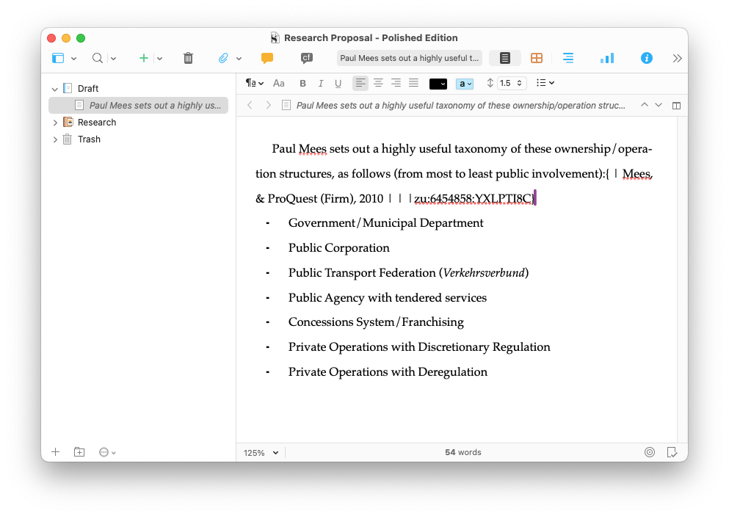729x516 pixels.
Task: Expand the Trash folder
Action: [55, 139]
